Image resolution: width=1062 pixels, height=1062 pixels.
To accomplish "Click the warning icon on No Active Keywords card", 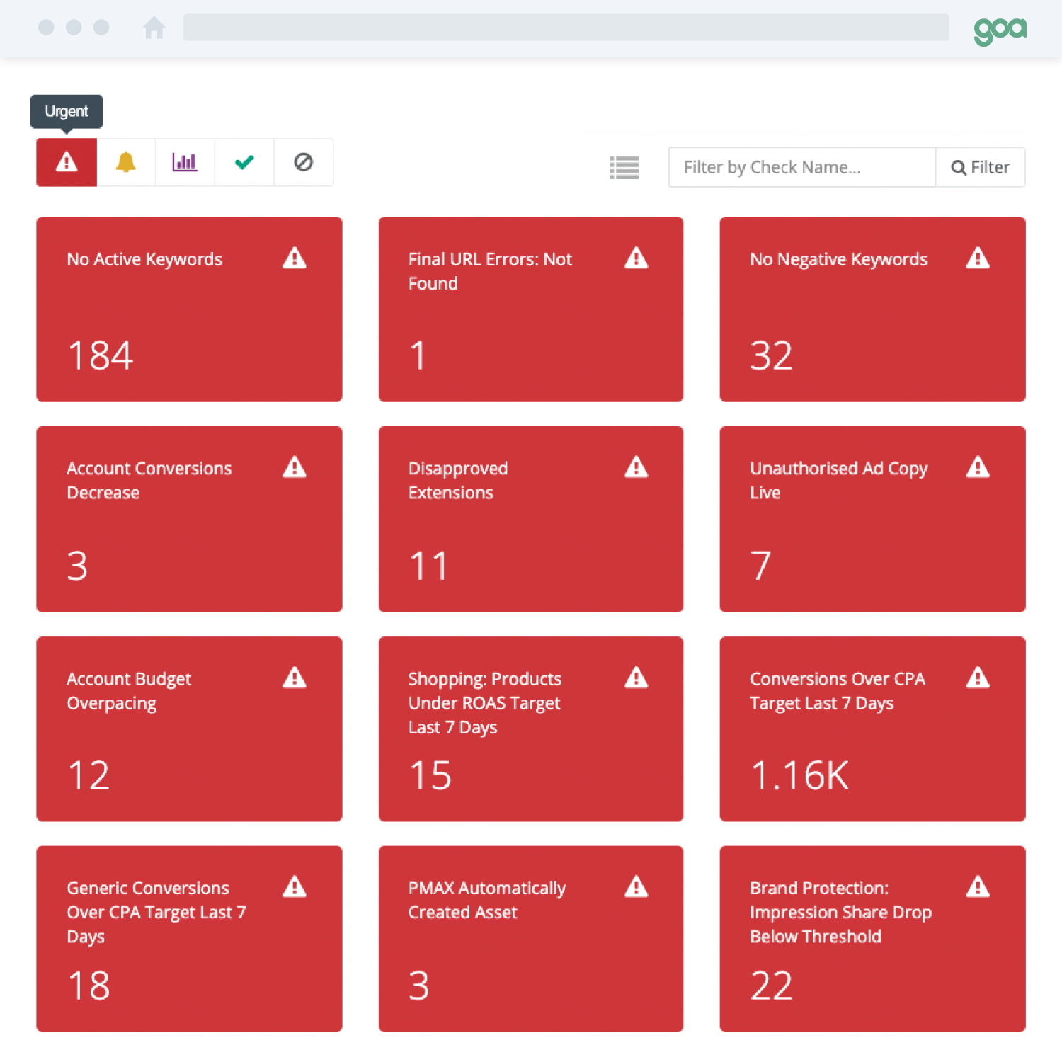I will tap(295, 258).
